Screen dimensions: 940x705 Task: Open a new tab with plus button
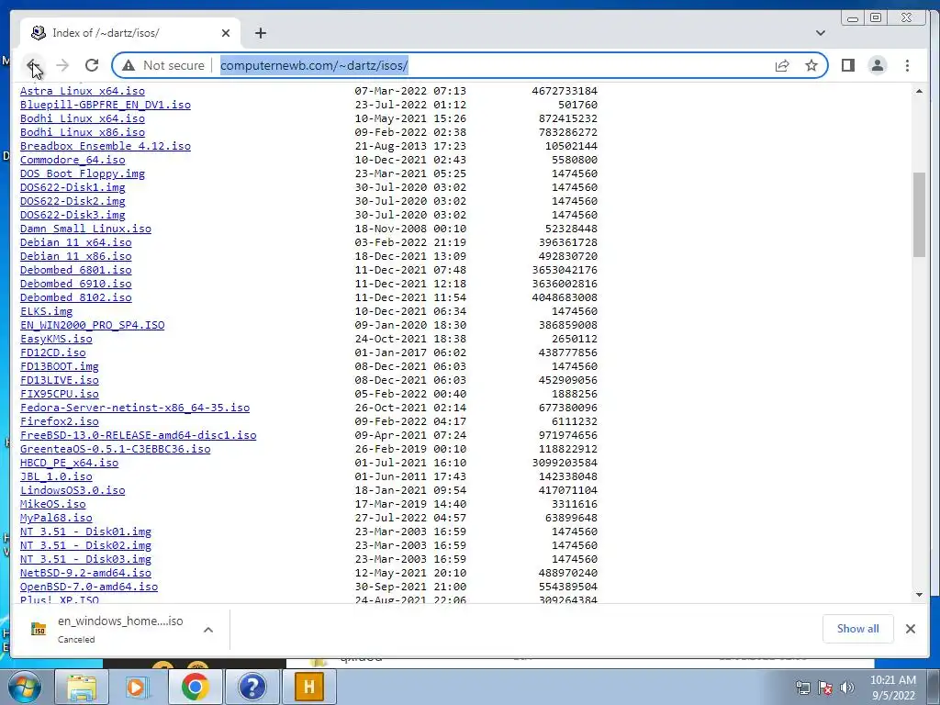click(260, 33)
